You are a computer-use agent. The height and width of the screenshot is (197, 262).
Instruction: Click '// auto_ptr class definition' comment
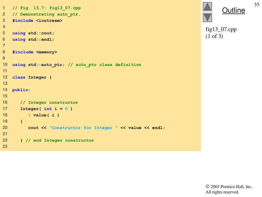tap(105, 65)
